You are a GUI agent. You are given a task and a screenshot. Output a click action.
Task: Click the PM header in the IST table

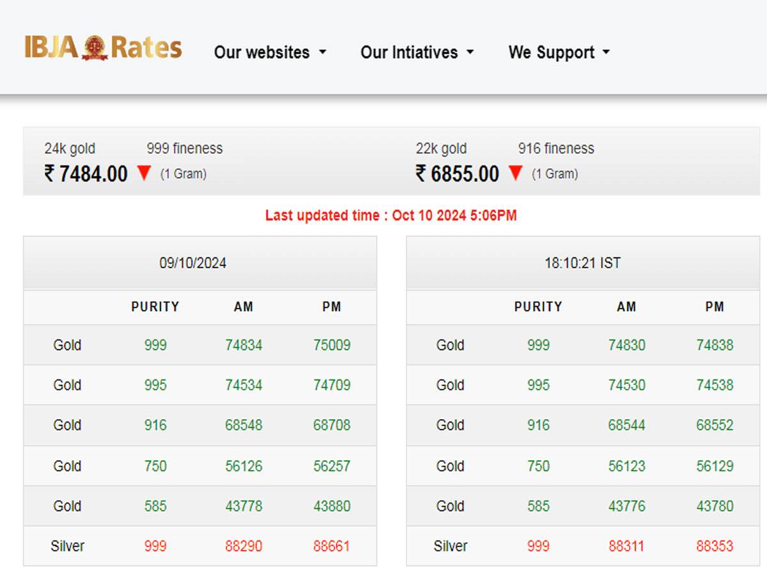coord(715,307)
